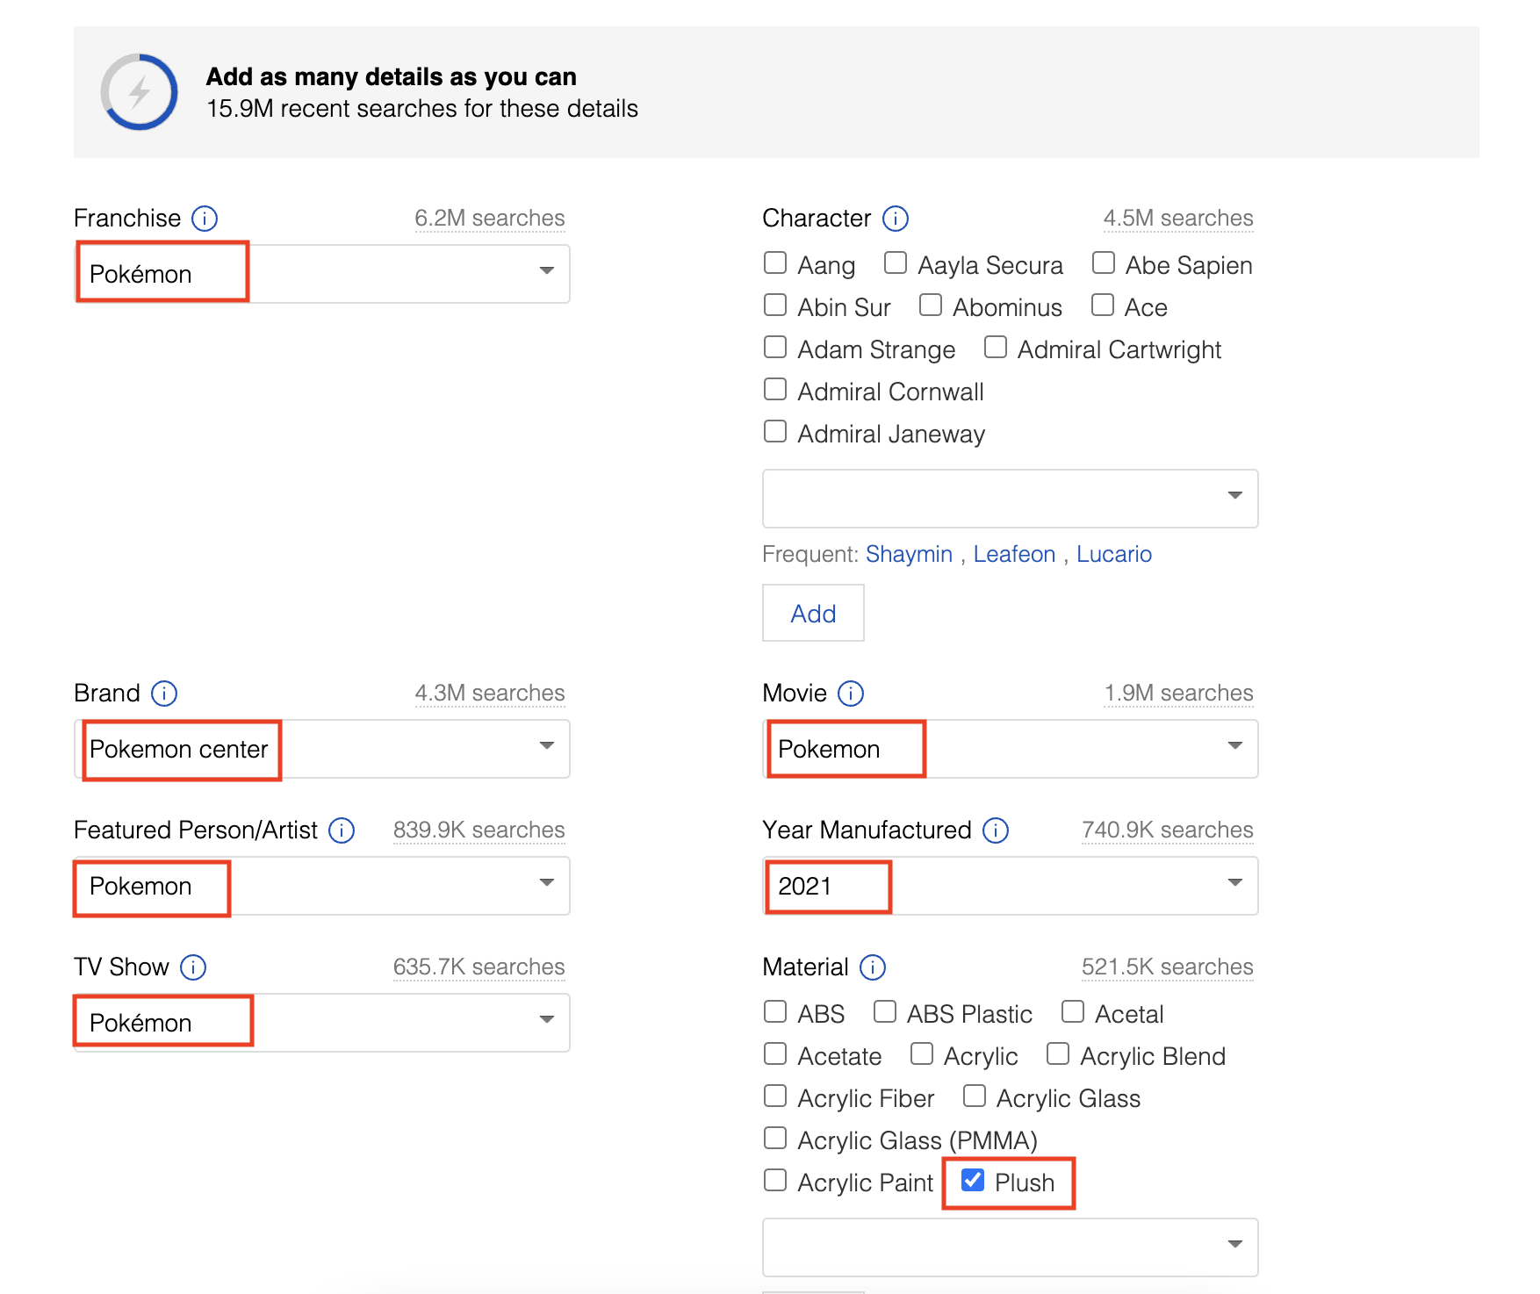1540x1294 pixels.
Task: Click the 521.5K searches text
Action: (1168, 967)
